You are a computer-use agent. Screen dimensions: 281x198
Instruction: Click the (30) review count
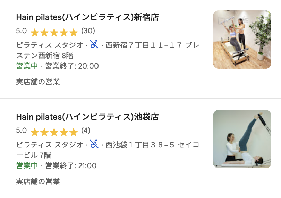tap(88, 31)
